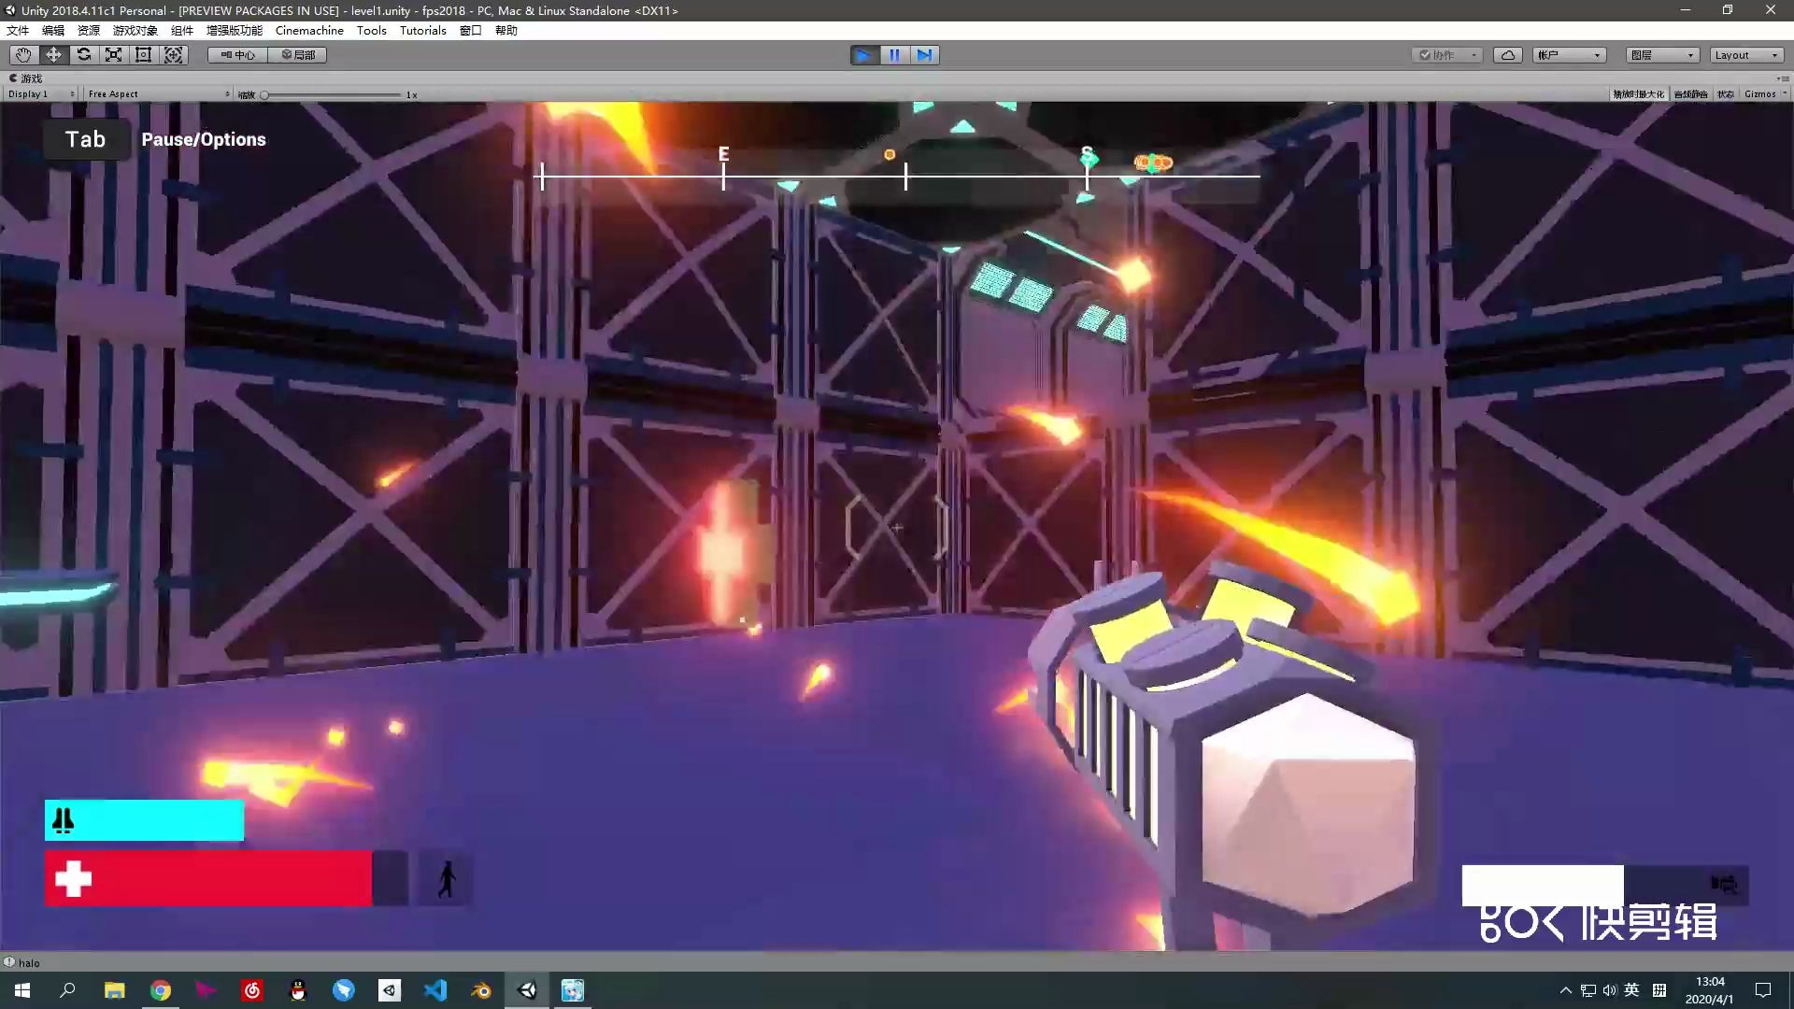Toggle Maximize On Play option

click(1638, 94)
